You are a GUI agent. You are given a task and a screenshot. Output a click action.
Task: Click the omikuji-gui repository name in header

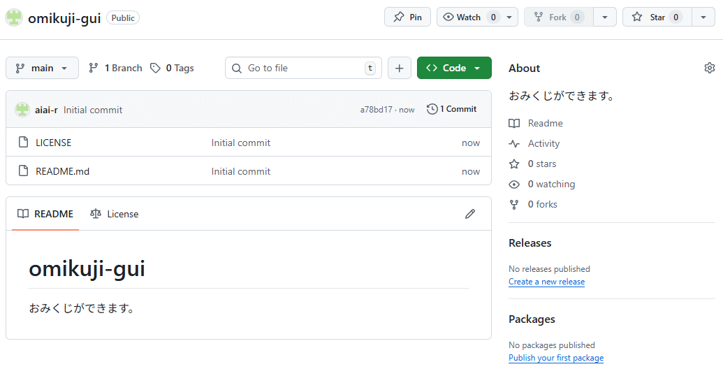[x=64, y=18]
